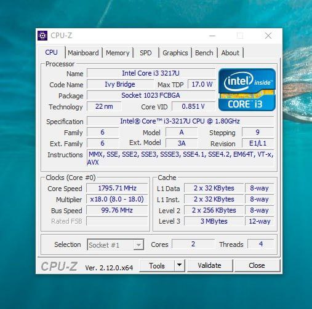The height and width of the screenshot is (309, 312).
Task: Close CPU-Z with the title bar X
Action: click(268, 36)
